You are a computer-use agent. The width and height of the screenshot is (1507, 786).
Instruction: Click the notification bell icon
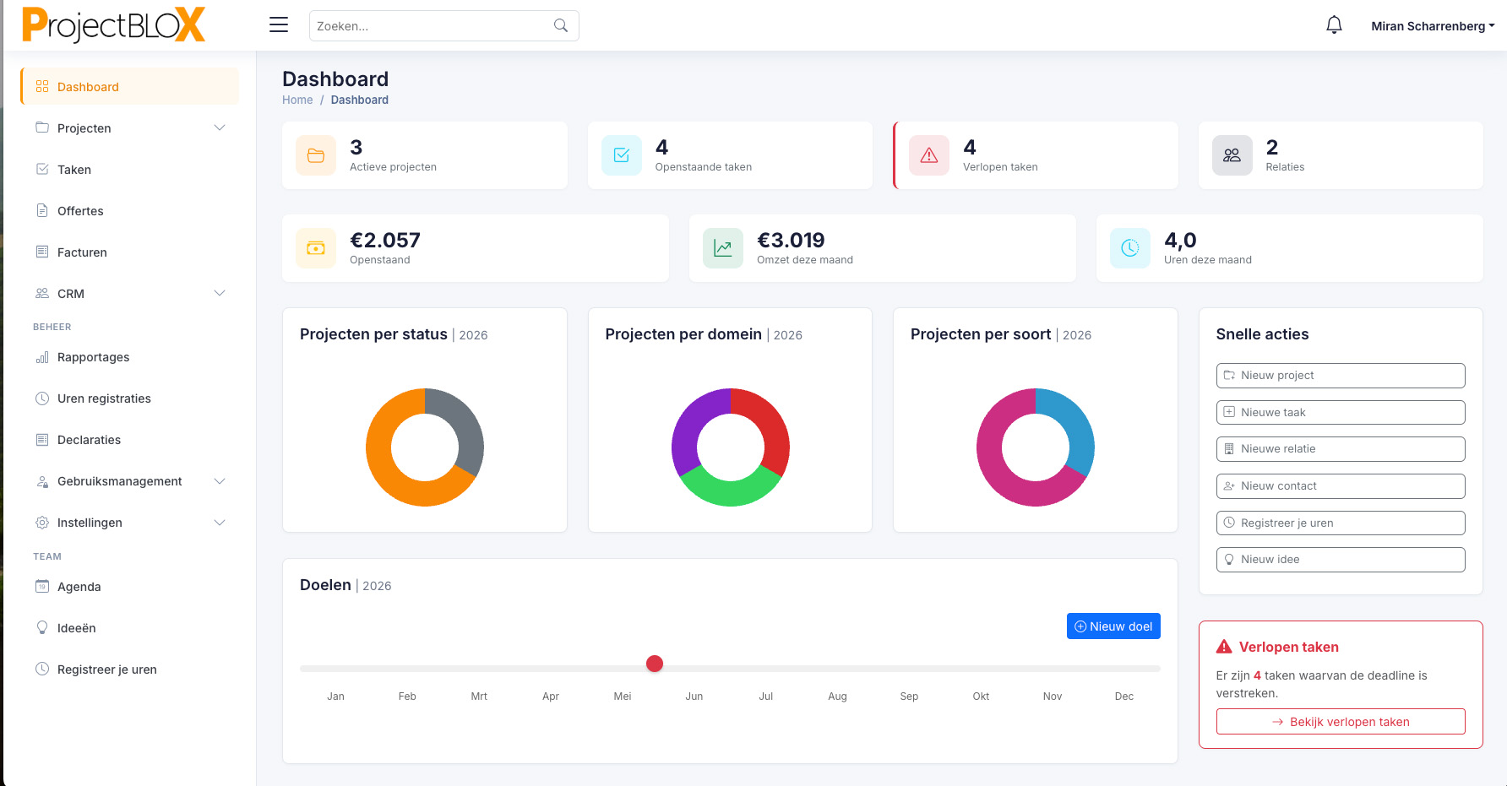click(1334, 25)
